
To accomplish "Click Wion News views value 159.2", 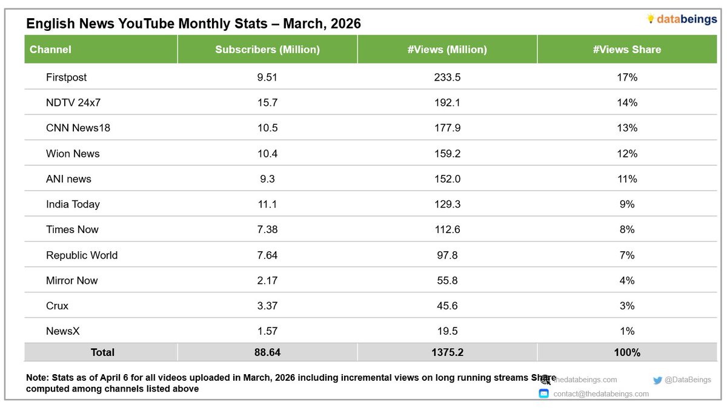I will click(x=447, y=154).
